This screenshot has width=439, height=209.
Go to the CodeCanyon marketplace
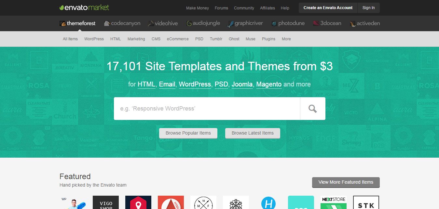[x=122, y=23]
